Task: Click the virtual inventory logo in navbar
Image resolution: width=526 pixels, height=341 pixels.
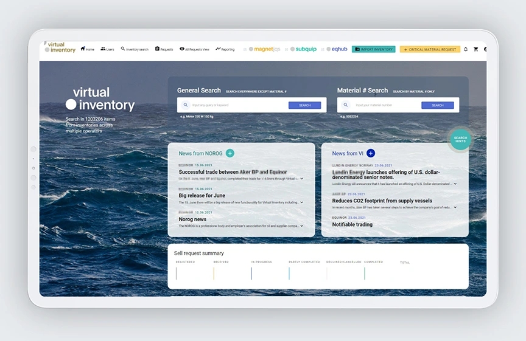Action: (x=60, y=47)
